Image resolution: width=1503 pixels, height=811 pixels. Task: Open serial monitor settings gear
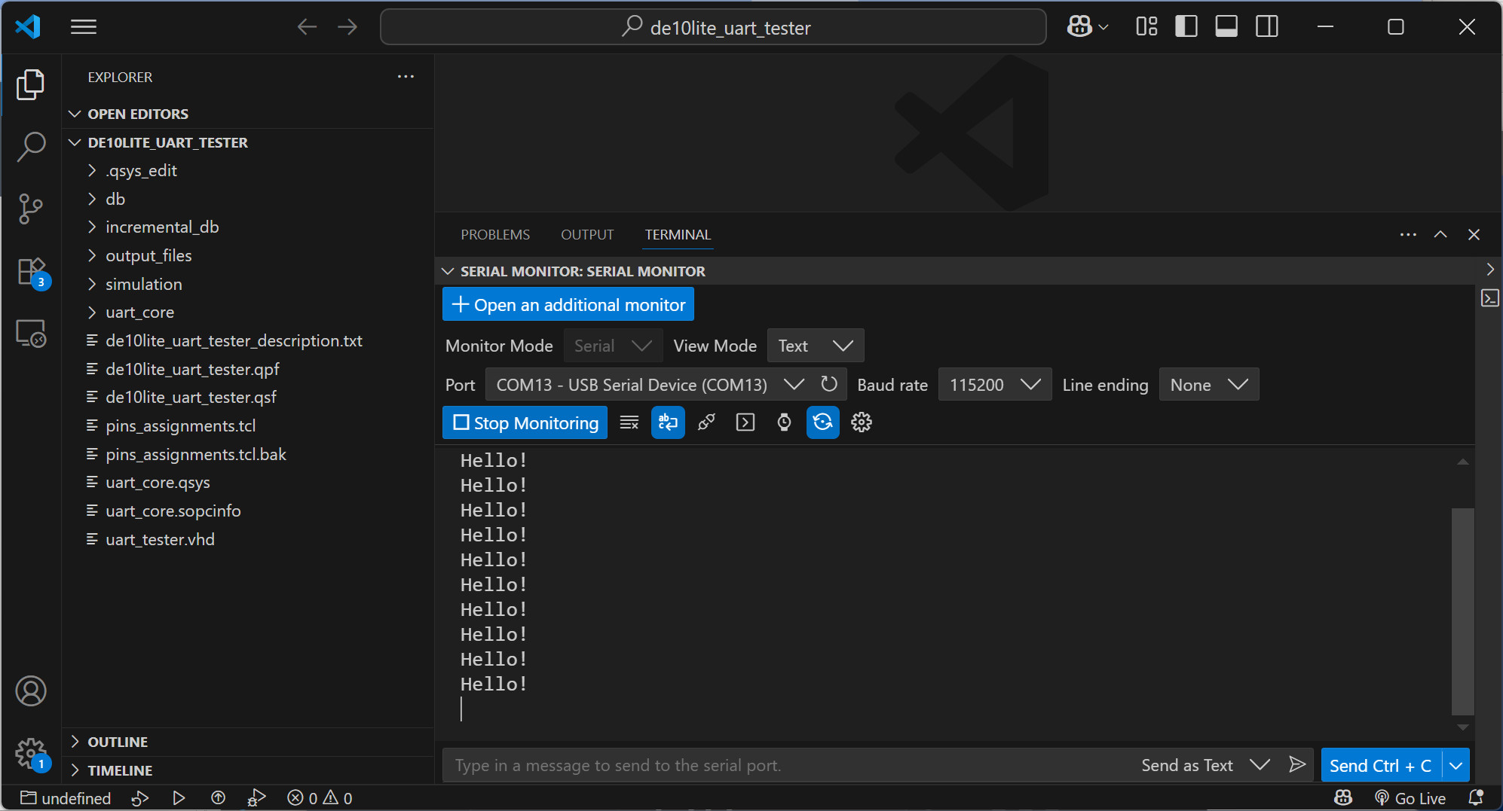861,422
